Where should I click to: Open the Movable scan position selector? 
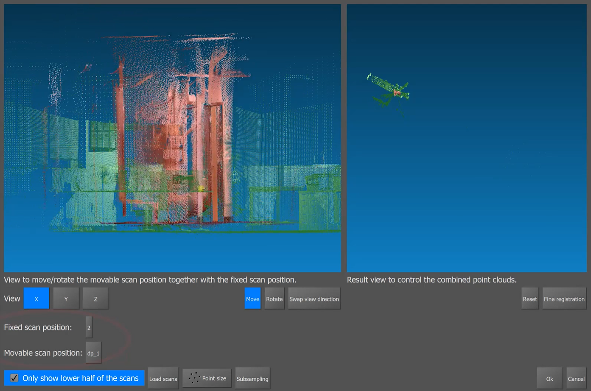point(93,352)
